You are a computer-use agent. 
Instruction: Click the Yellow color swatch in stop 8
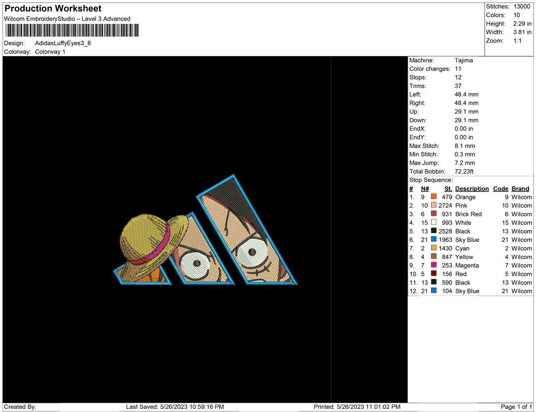434,256
